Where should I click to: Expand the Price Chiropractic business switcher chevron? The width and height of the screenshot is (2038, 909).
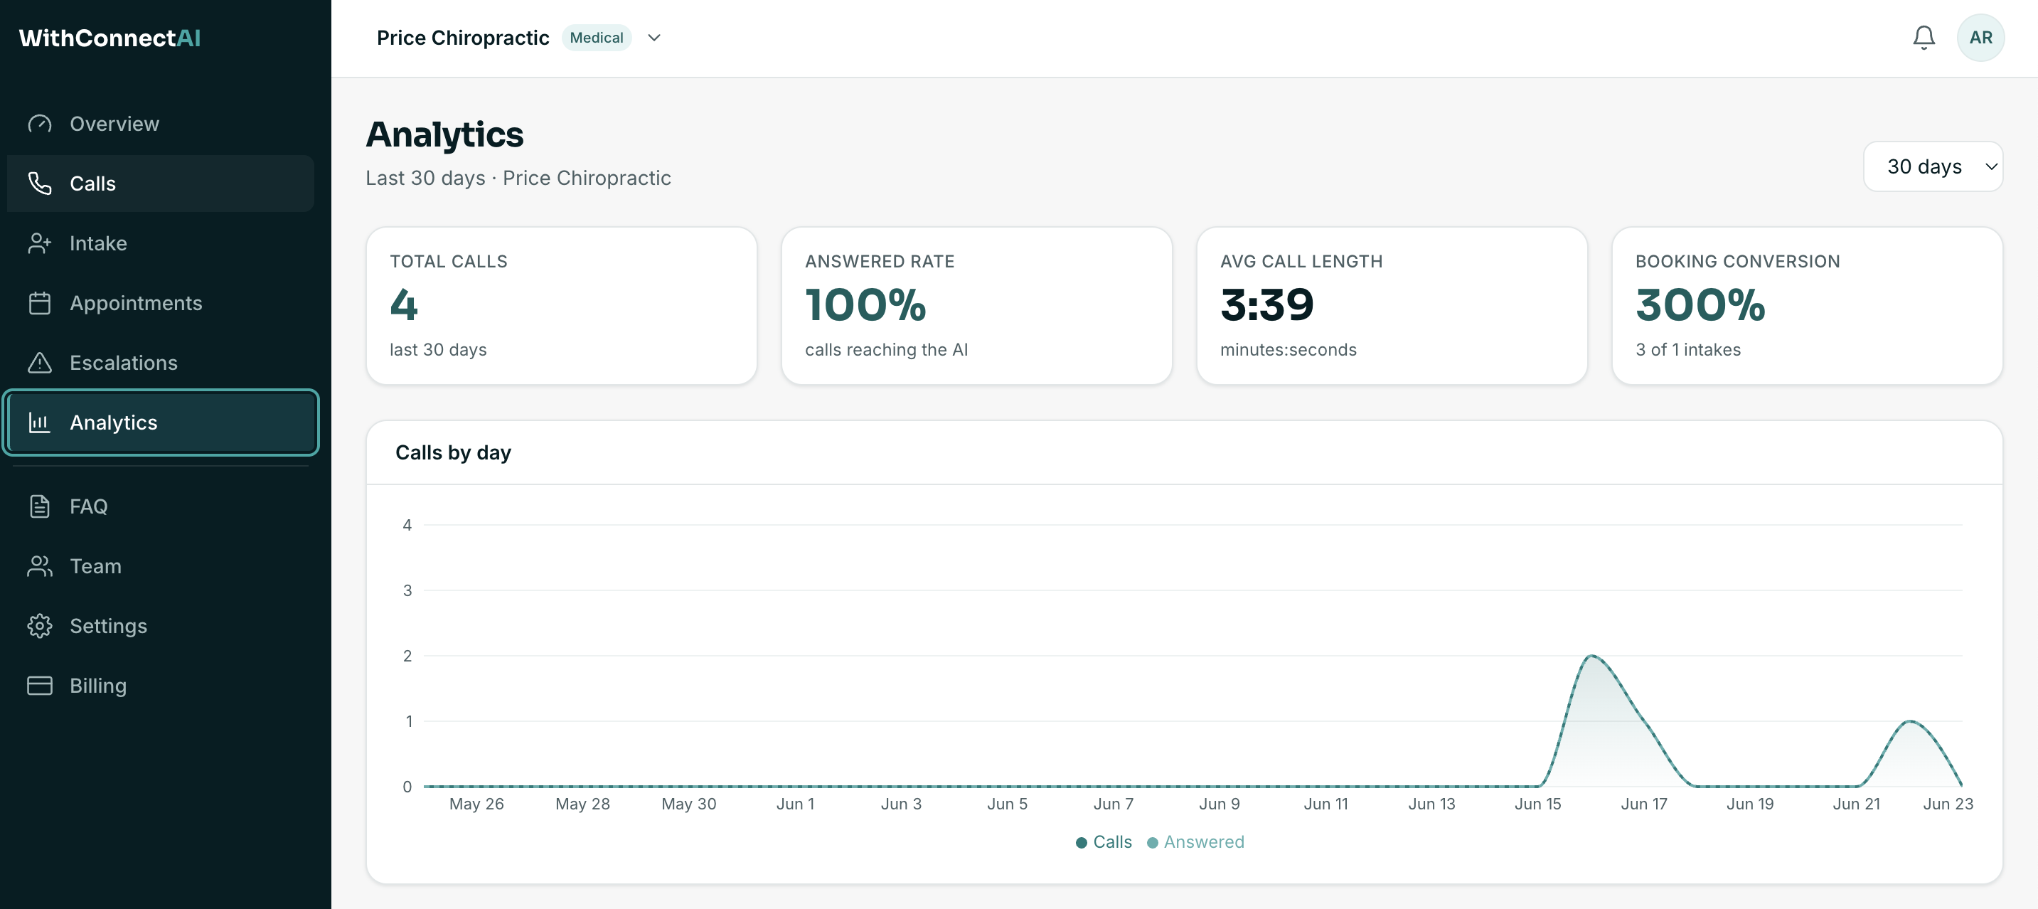653,38
